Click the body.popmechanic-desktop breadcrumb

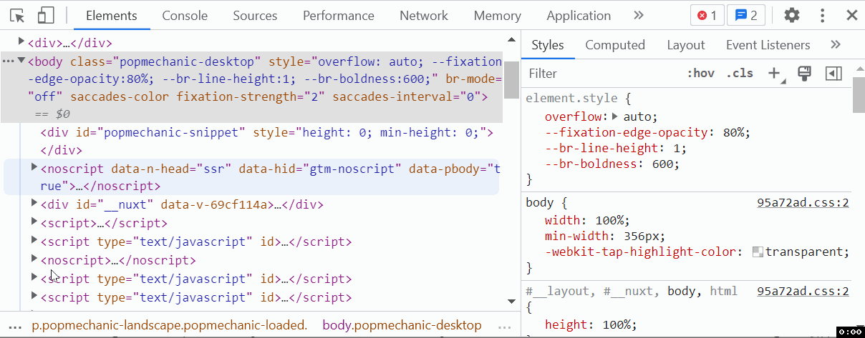click(x=402, y=325)
